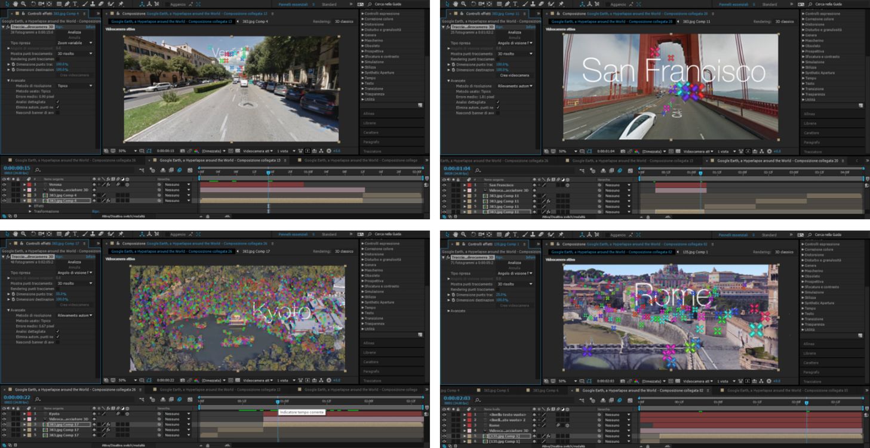Click the Dimensione punto trac stopwatch in Rome screenshot
Viewport: 870px width, 448px height.
coord(452,294)
